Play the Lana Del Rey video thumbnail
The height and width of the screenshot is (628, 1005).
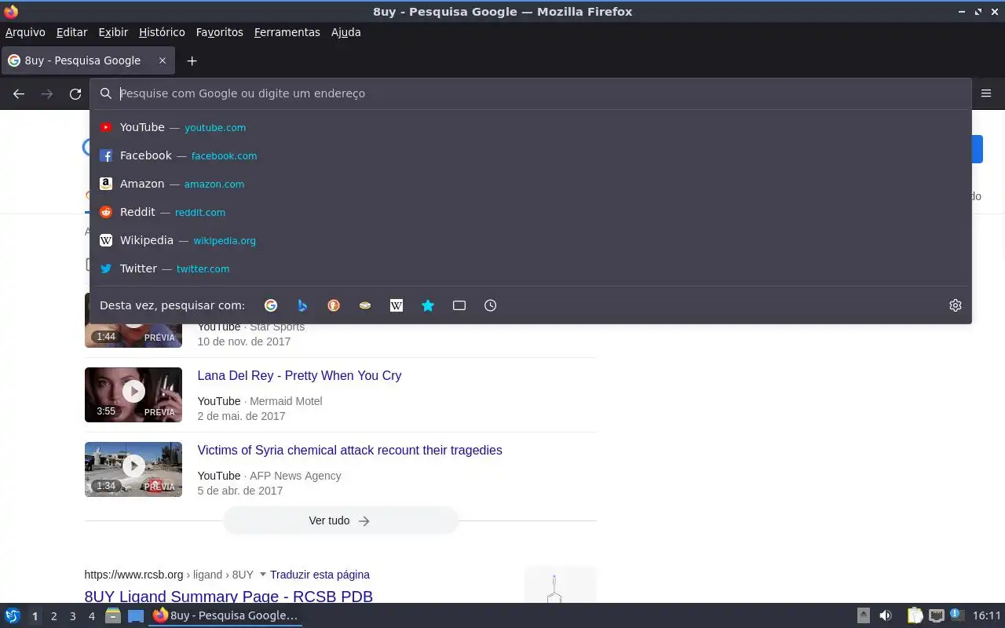[133, 395]
